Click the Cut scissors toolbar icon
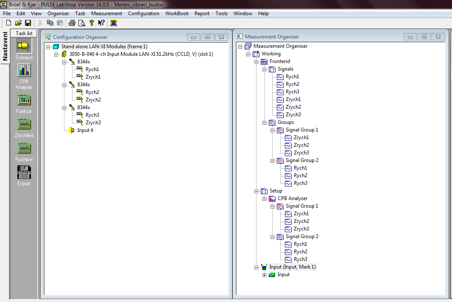The width and height of the screenshot is (452, 302). 40,23
